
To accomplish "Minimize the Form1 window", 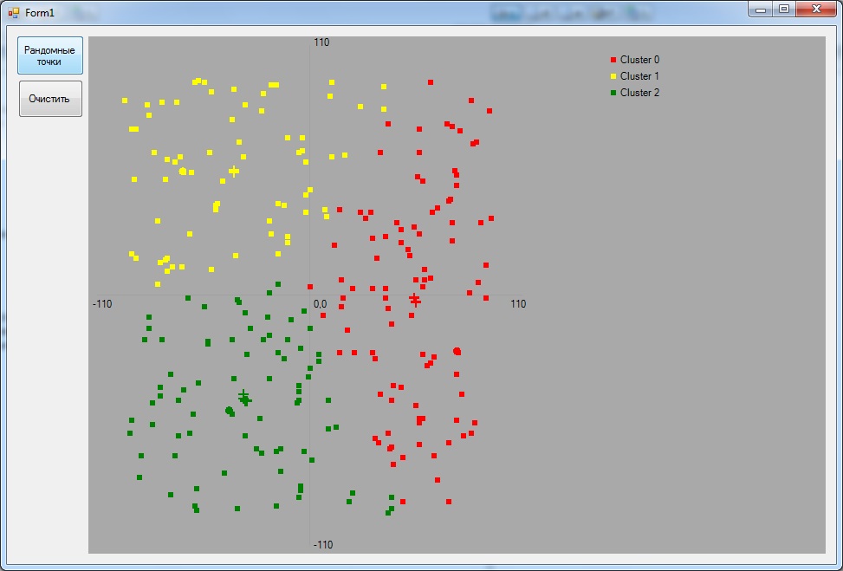I will coord(761,10).
